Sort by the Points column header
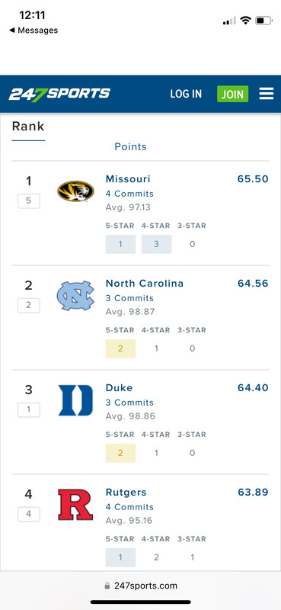281x610 pixels. pos(130,146)
